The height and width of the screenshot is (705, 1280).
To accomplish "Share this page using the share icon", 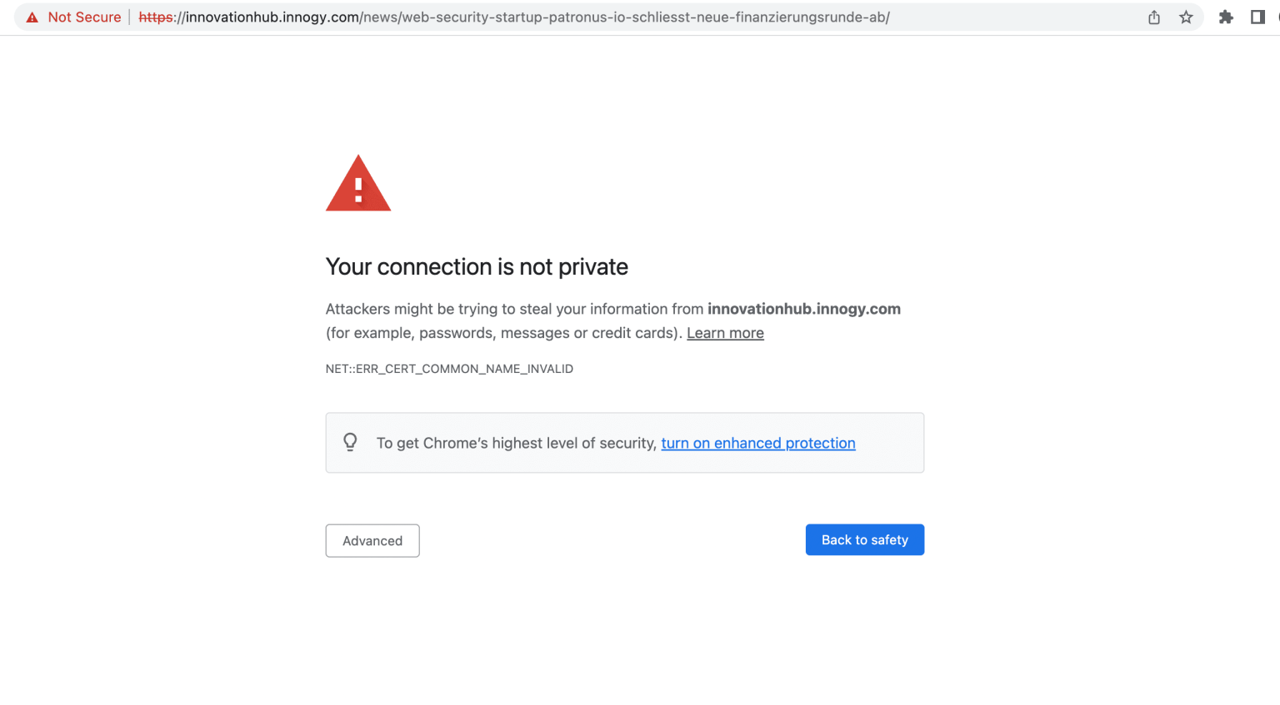I will (1154, 17).
